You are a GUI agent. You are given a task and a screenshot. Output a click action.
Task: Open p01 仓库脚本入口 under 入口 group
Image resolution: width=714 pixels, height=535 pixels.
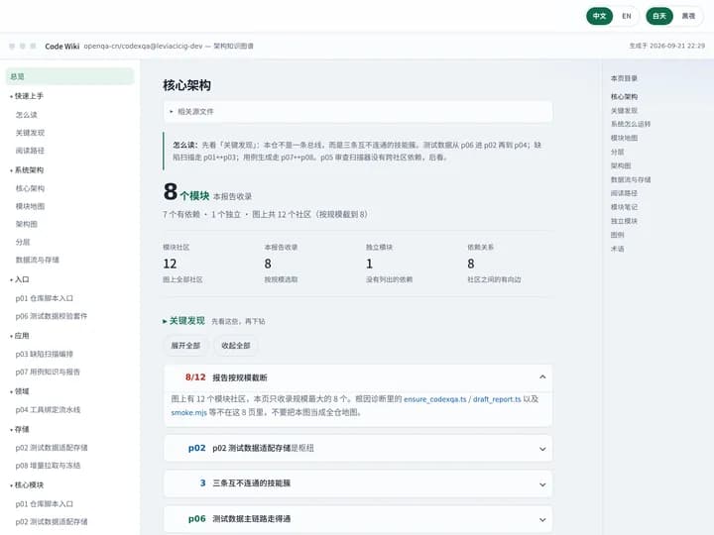45,298
